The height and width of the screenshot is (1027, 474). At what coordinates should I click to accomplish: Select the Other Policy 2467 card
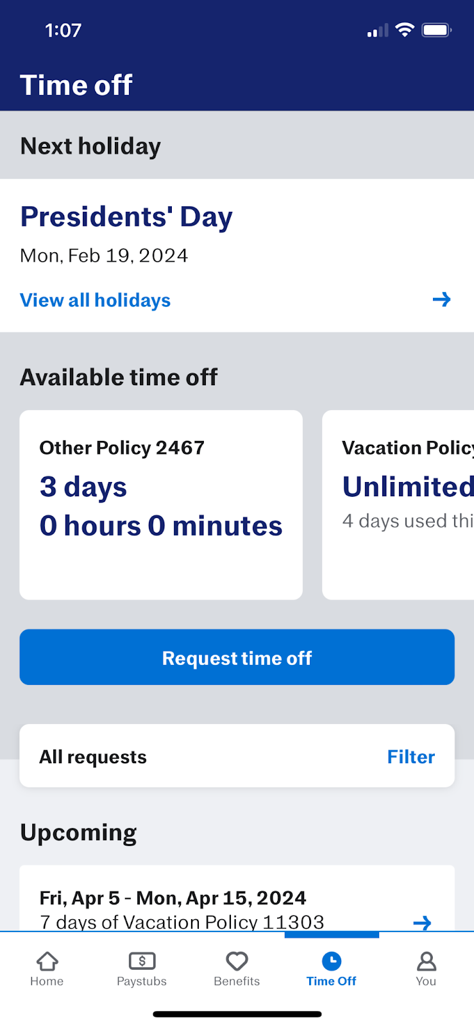[x=161, y=505]
